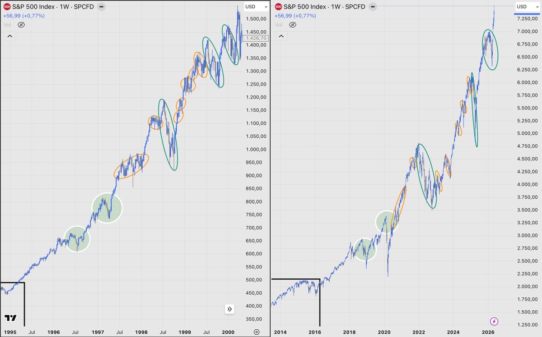Open chart settings gear in left chart

click(256, 332)
